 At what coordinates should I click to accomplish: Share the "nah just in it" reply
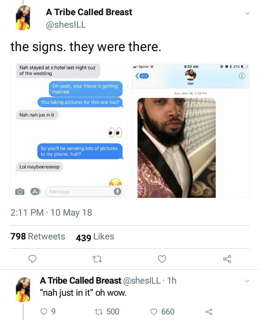coord(209,311)
